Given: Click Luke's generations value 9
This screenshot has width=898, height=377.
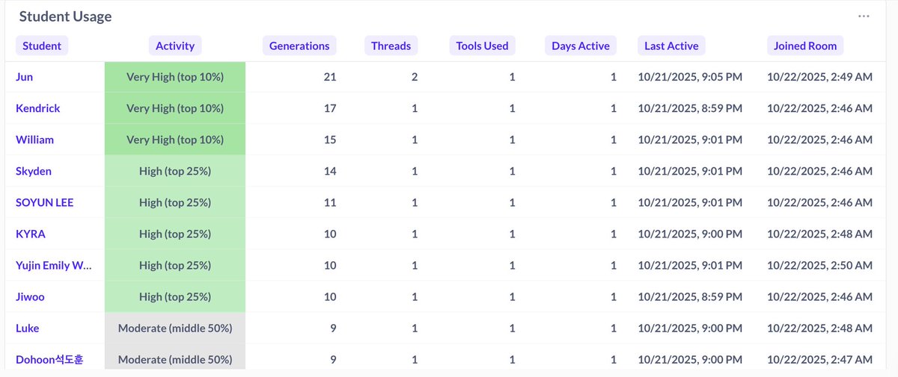Looking at the screenshot, I should [x=333, y=328].
